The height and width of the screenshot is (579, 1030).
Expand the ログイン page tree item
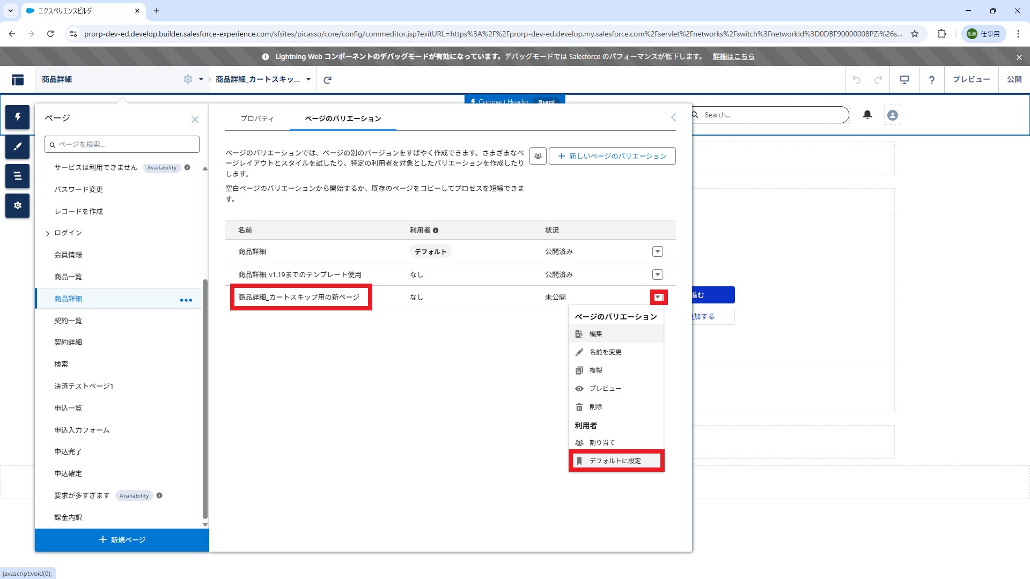(48, 233)
